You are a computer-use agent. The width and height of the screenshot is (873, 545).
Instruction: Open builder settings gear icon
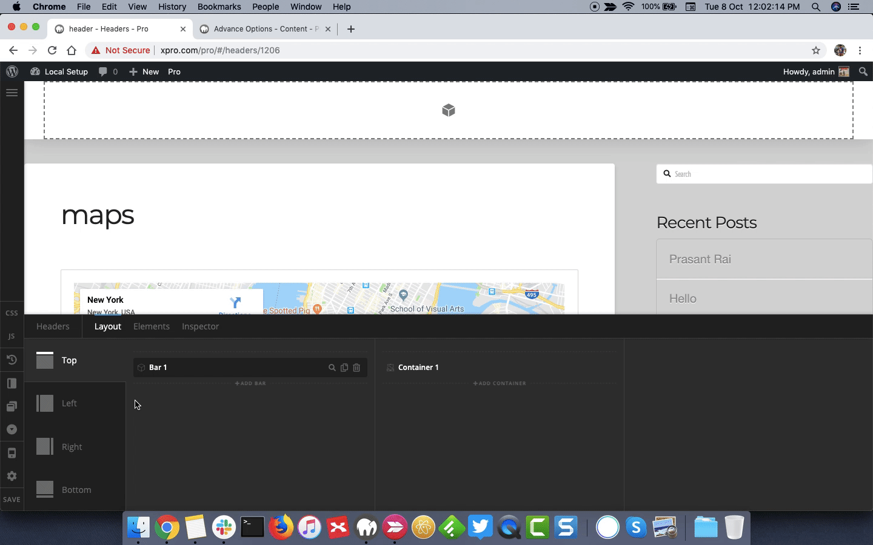pyautogui.click(x=12, y=476)
